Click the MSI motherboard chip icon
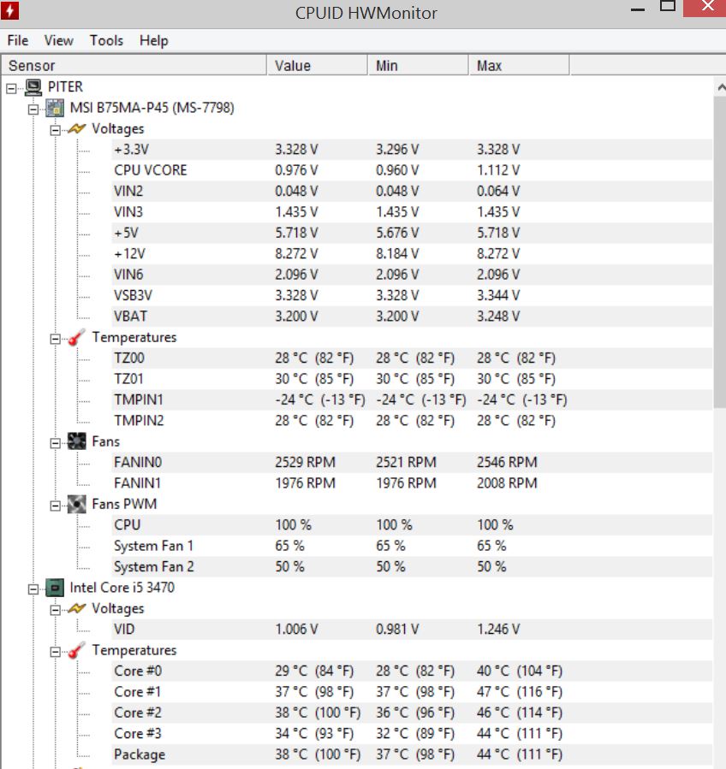The width and height of the screenshot is (726, 769). coord(55,108)
